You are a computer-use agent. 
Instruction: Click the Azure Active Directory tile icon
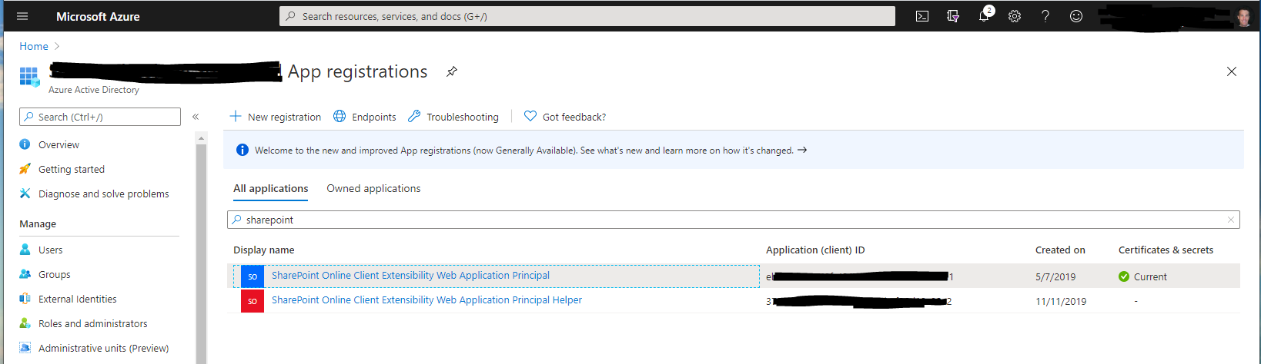[29, 76]
